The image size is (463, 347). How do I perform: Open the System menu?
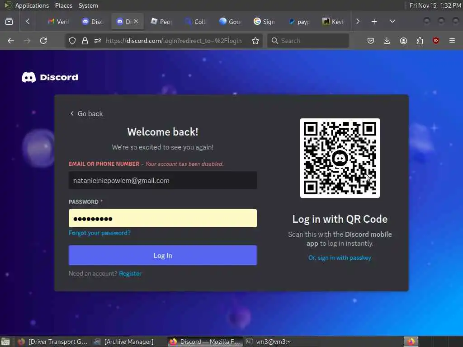[x=88, y=5]
